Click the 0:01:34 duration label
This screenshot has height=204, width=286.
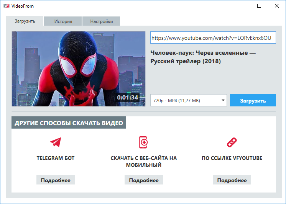pyautogui.click(x=128, y=98)
